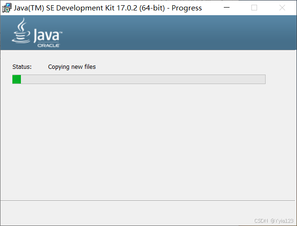Viewport: 297px width, 226px height.
Task: Click the 'Copying new files' status text
Action: pos(72,67)
